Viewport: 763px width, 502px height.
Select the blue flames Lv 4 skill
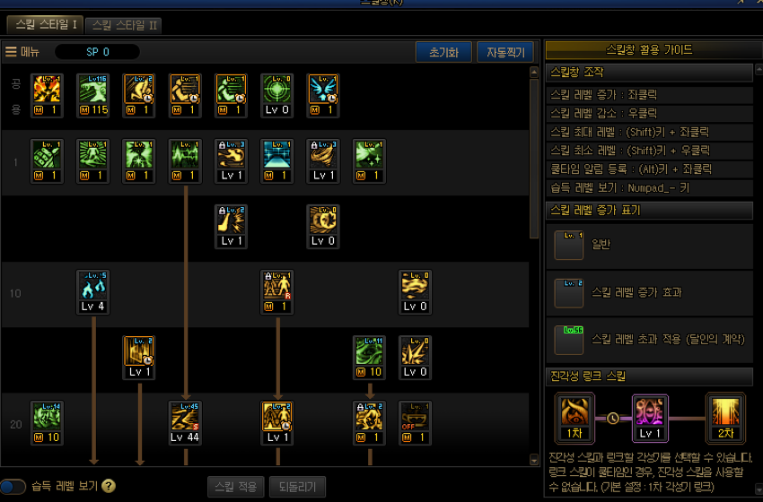[x=92, y=292]
